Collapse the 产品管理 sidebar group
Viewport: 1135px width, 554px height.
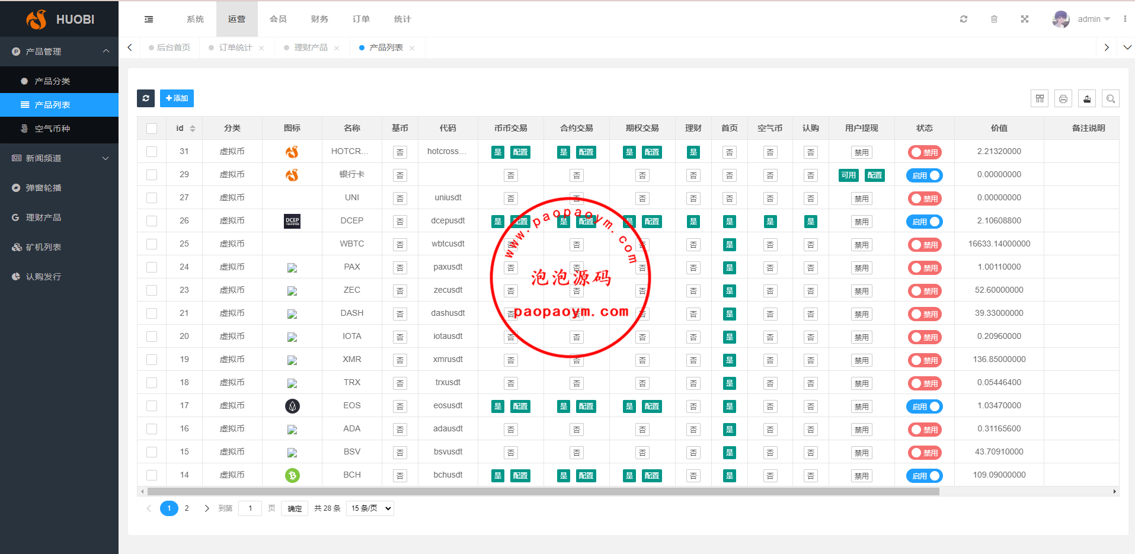(x=59, y=52)
